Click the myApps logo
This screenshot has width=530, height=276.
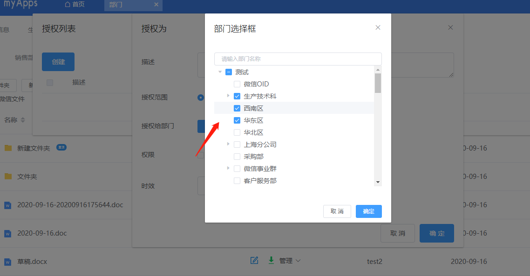pyautogui.click(x=20, y=4)
